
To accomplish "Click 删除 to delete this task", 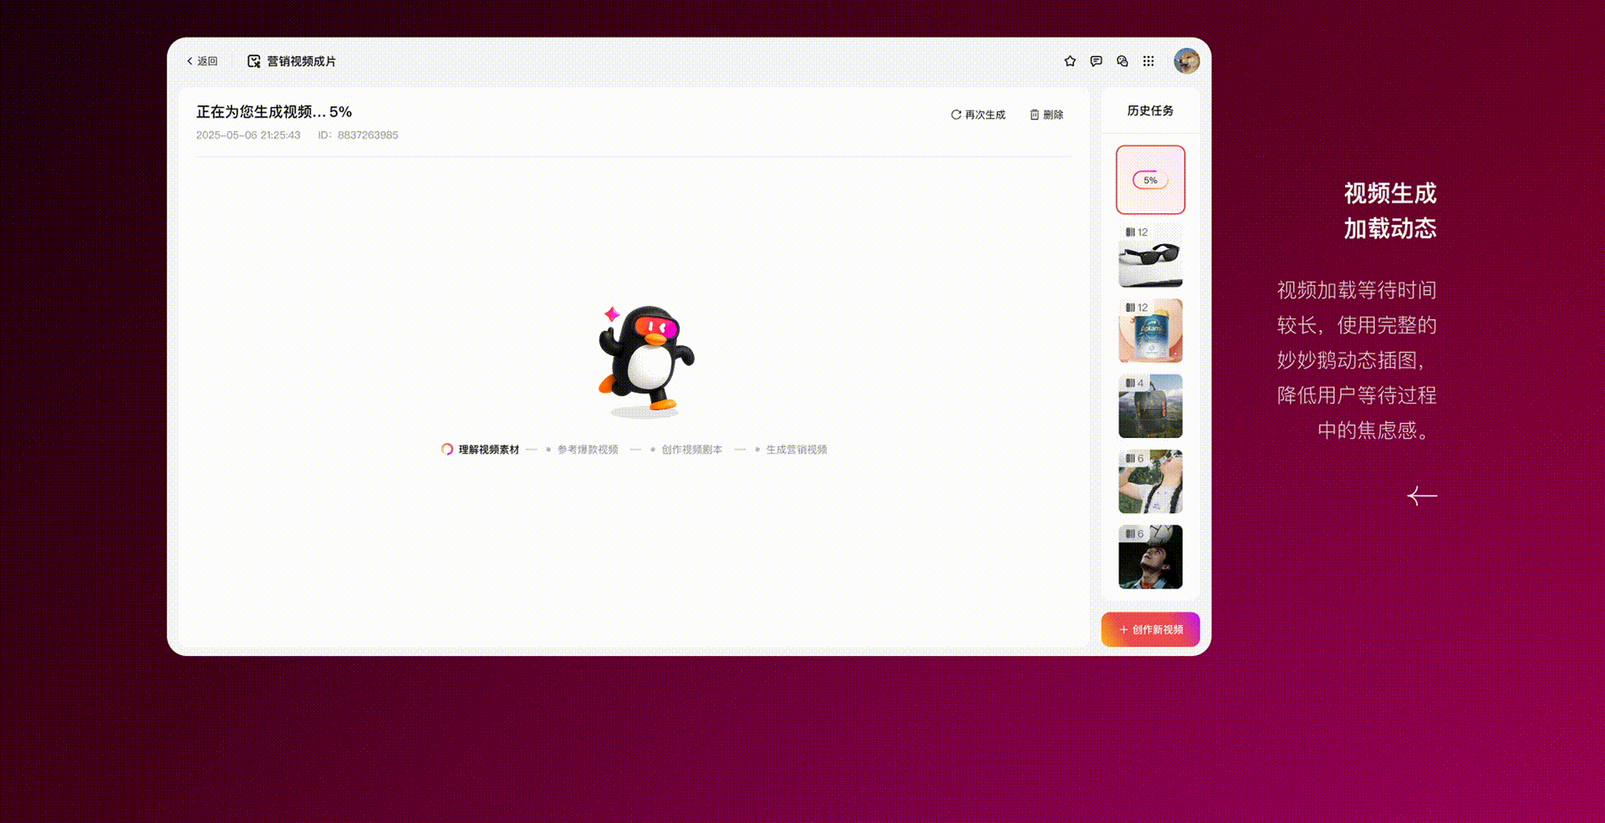I will pos(1047,114).
